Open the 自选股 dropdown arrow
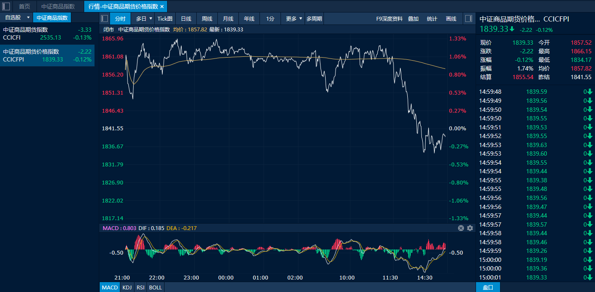Viewport: 595px width, 292px height. tap(28, 18)
